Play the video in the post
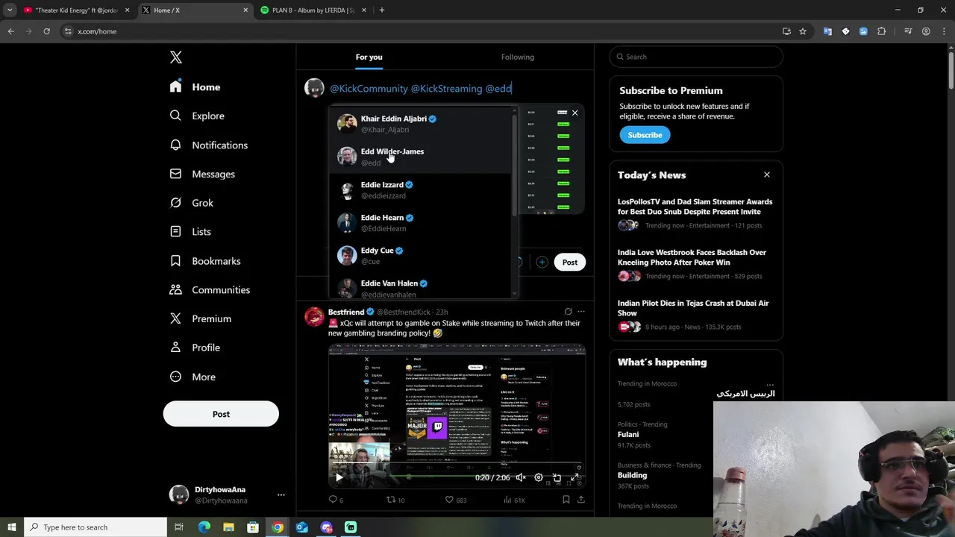 tap(339, 477)
